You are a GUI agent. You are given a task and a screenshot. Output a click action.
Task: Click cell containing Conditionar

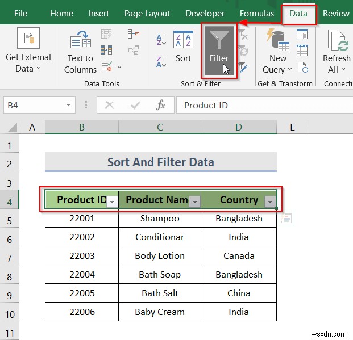pyautogui.click(x=160, y=237)
